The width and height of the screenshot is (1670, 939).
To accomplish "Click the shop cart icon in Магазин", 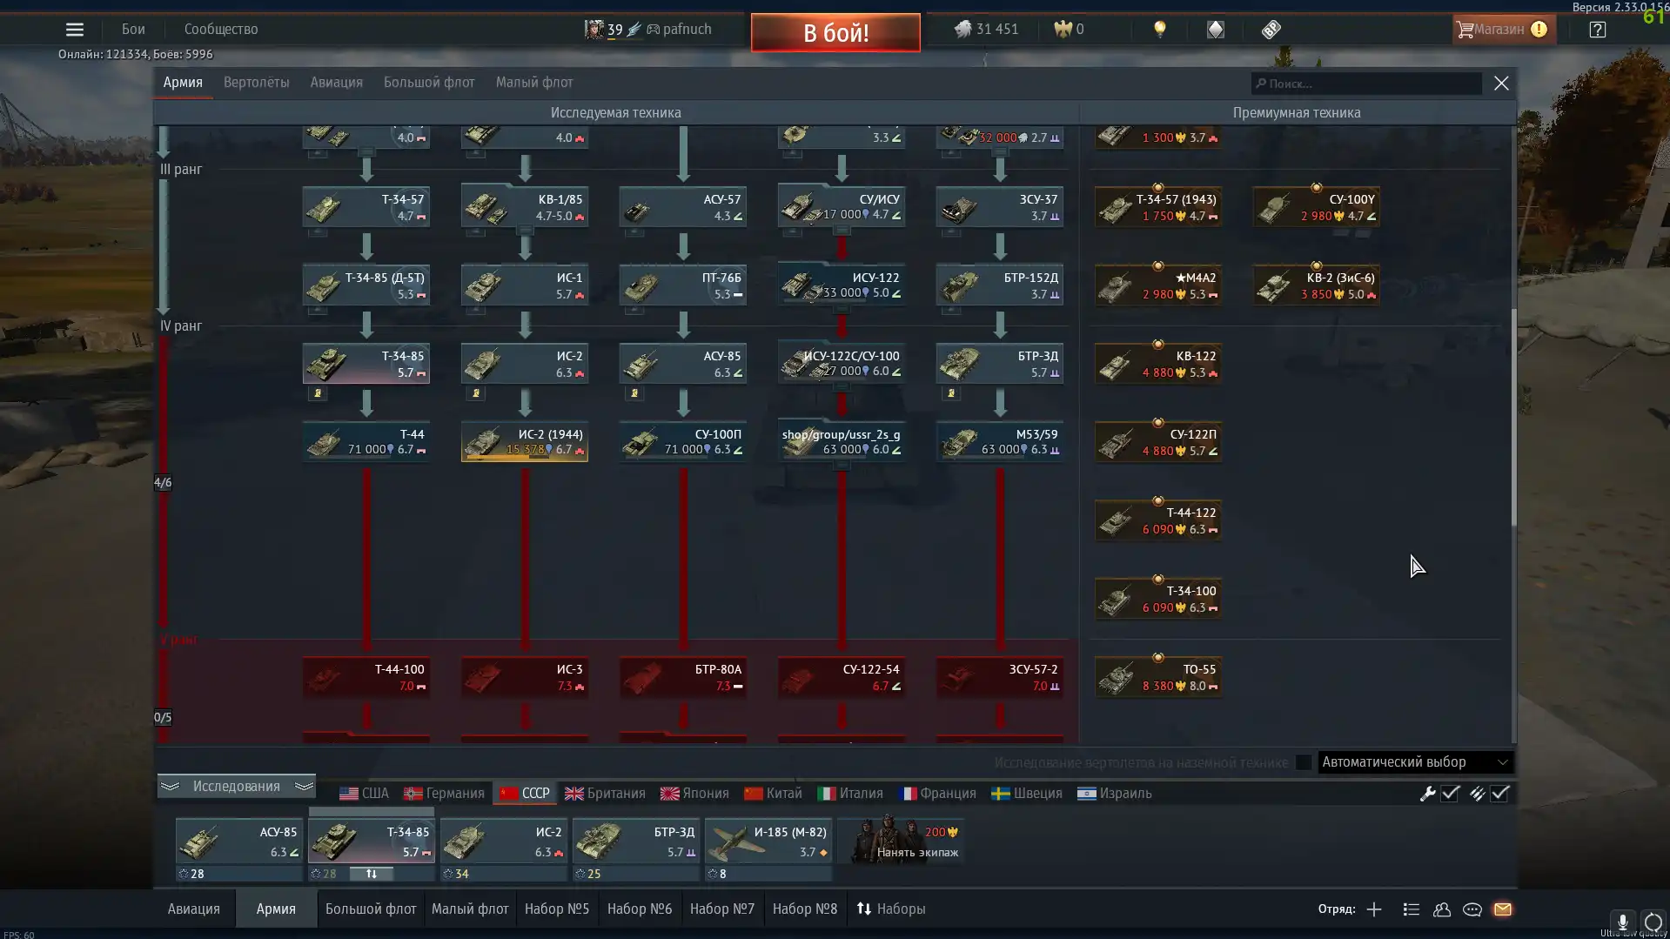I will point(1465,30).
